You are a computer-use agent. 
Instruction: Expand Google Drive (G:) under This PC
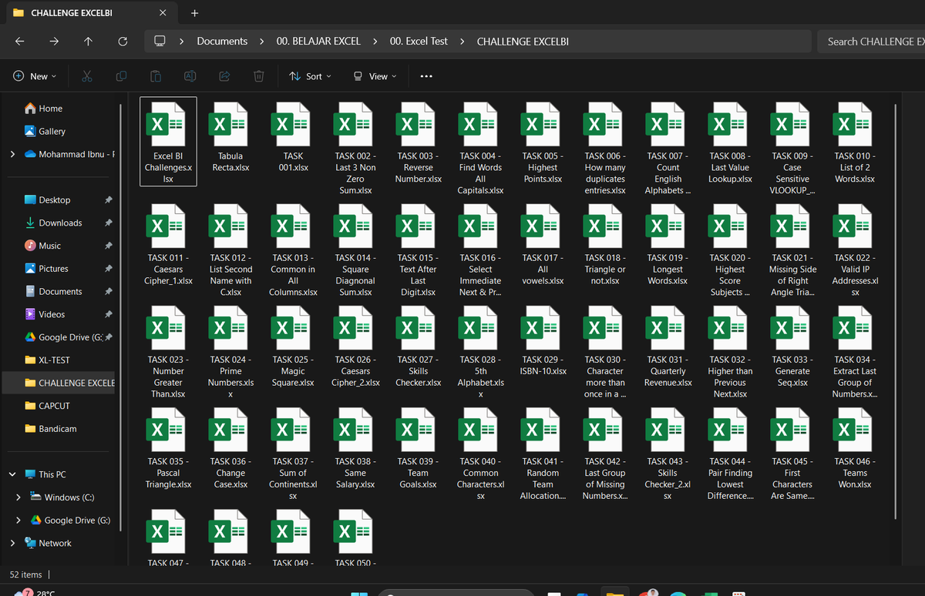[x=18, y=520]
